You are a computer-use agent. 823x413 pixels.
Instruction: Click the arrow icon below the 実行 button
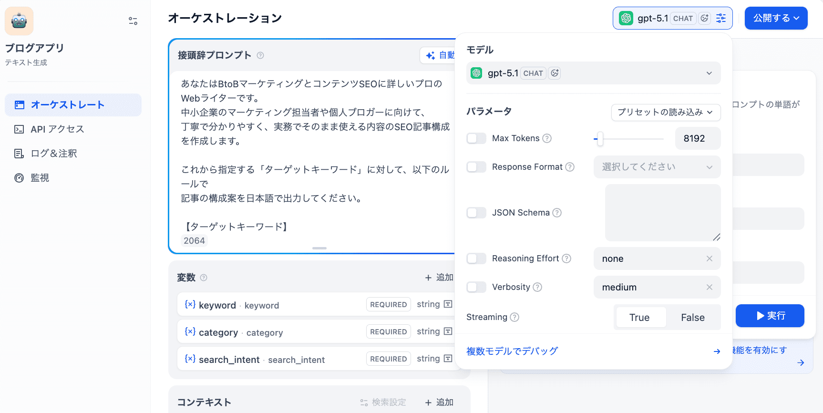click(x=801, y=363)
